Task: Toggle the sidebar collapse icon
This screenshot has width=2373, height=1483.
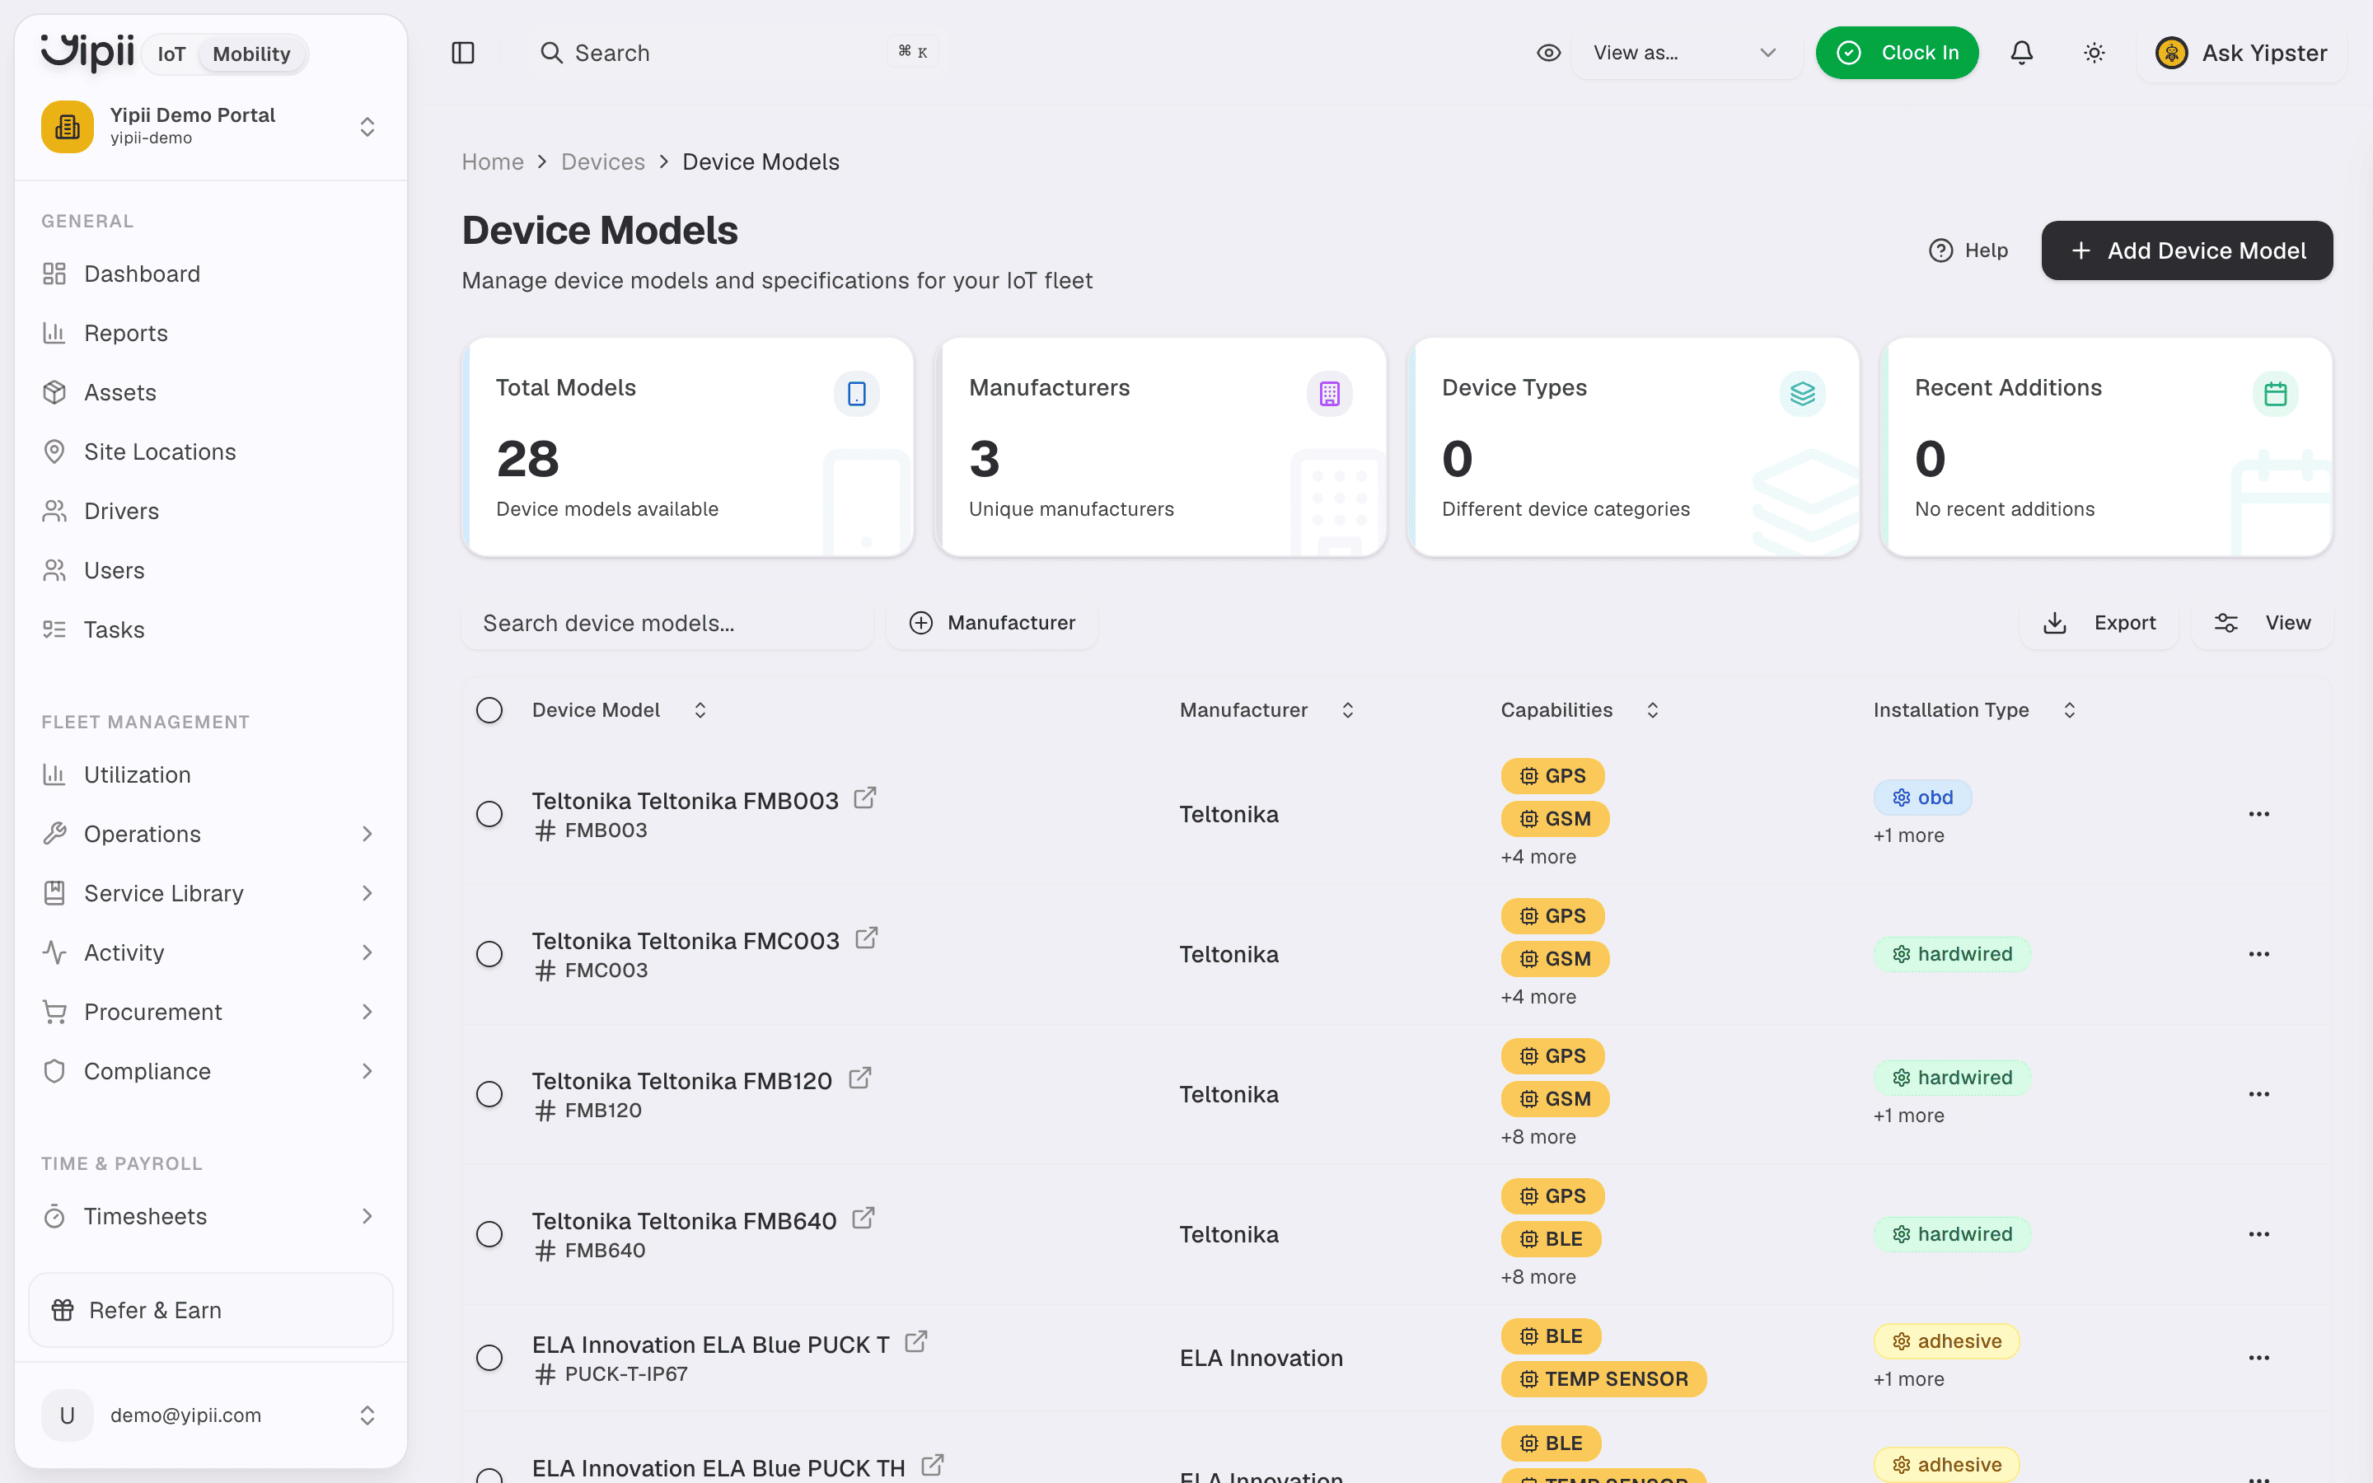Action: [463, 53]
